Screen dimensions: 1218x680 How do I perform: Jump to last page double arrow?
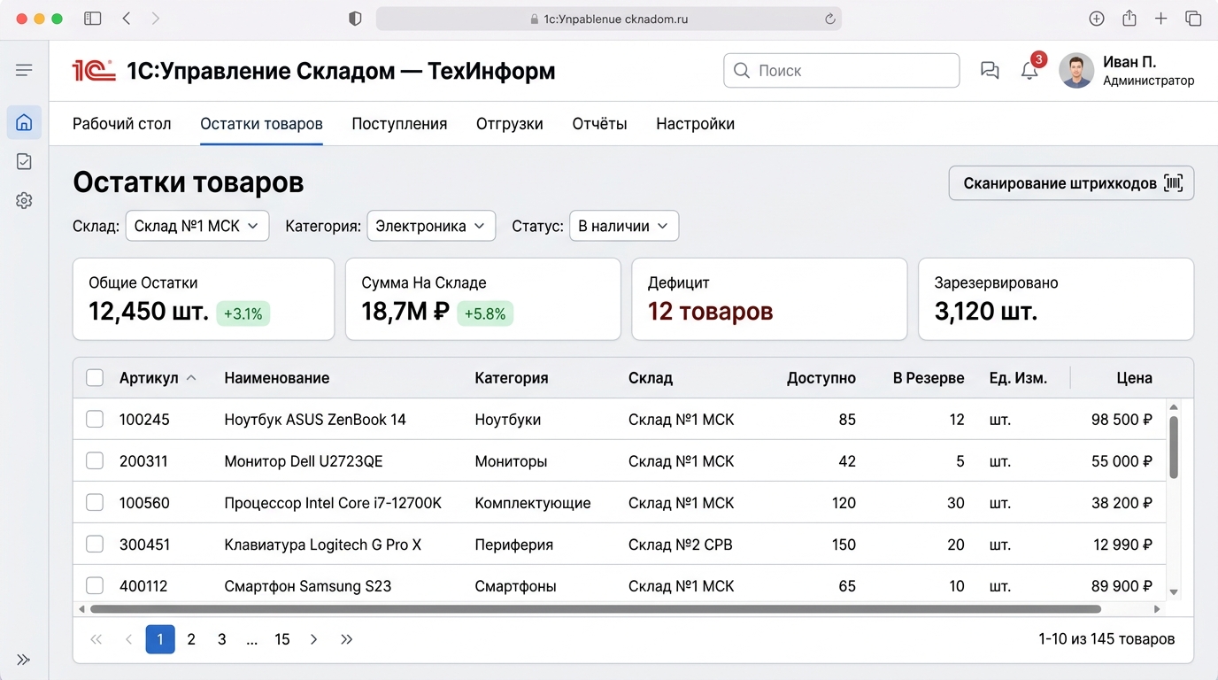pyautogui.click(x=346, y=639)
